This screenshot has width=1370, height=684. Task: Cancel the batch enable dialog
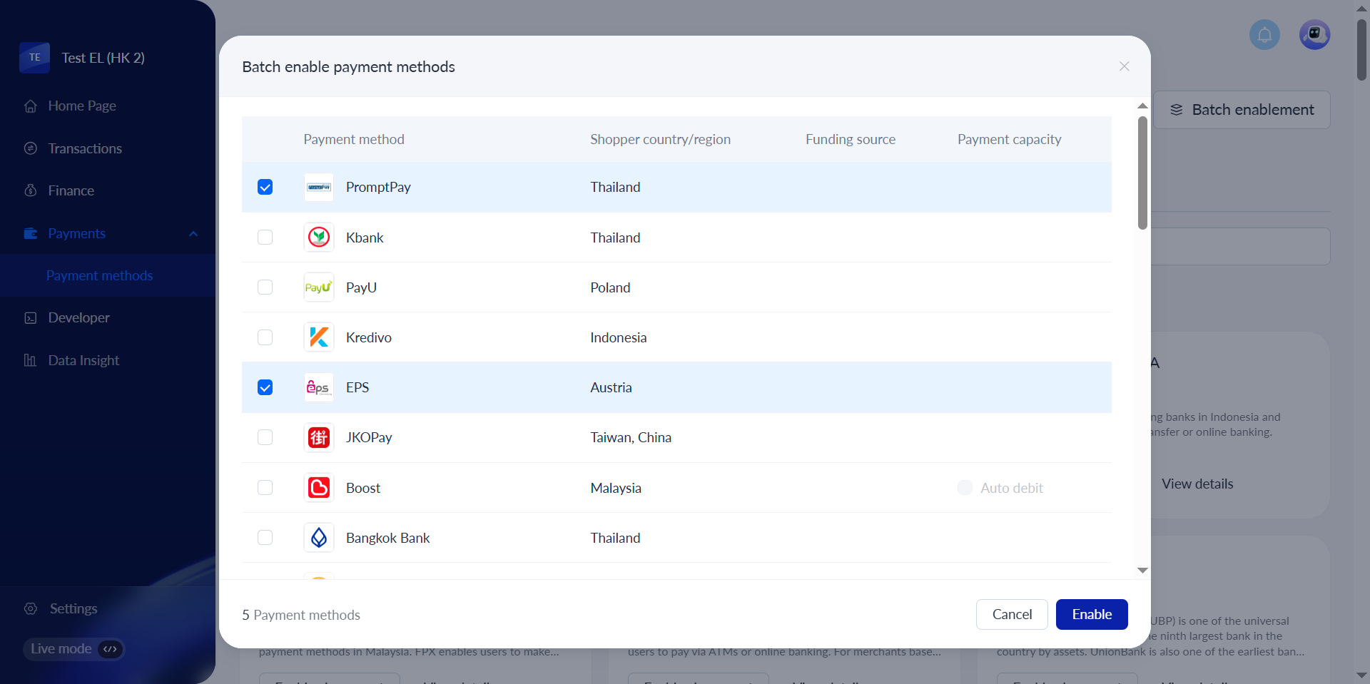[x=1011, y=614]
